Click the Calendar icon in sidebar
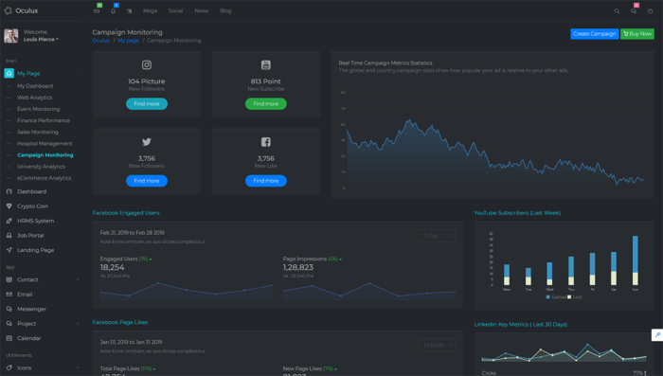 [x=9, y=338]
